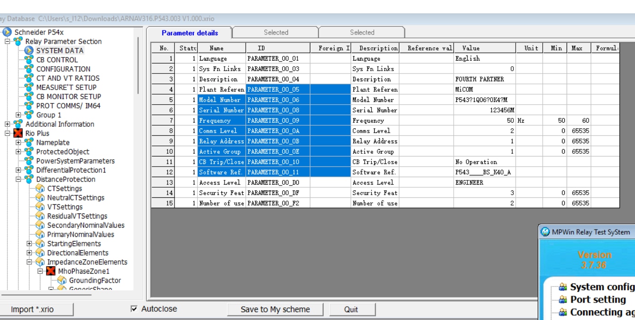Click the P543___BS_K40_A software ref value
The width and height of the screenshot is (635, 320).
point(485,172)
